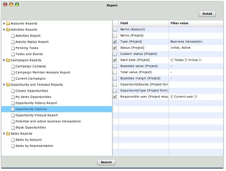Edit the Today minus filter value cell

click(196, 60)
